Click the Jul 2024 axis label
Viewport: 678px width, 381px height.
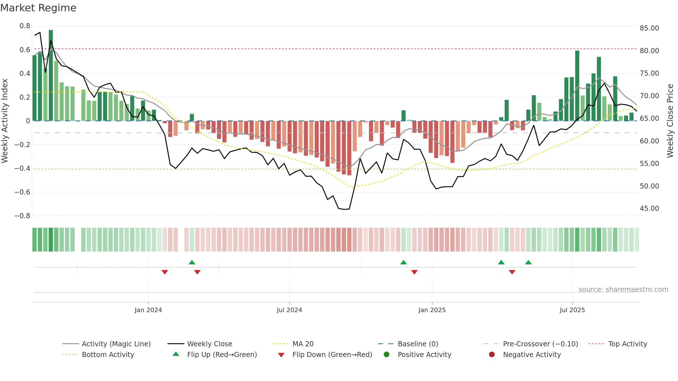click(290, 310)
